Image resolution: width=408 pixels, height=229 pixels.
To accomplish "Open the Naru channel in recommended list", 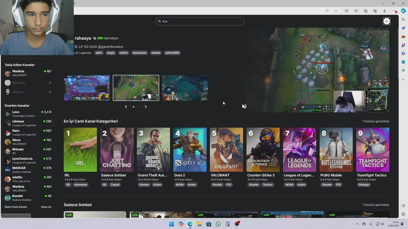I will (28, 132).
